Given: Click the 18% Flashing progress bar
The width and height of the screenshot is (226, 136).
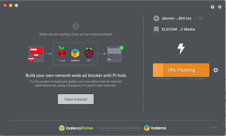Looking at the screenshot, I should (x=181, y=70).
